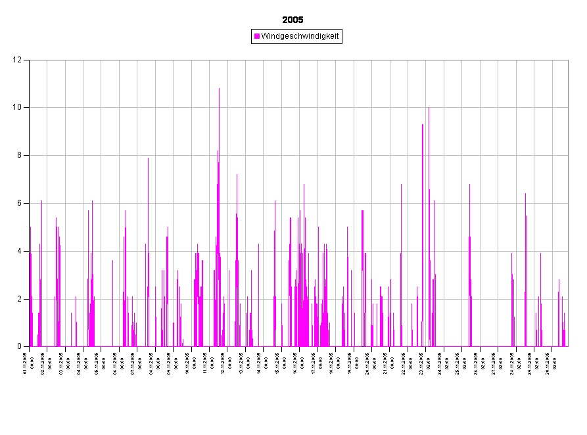Click the rightmost magenta bar in chart
Image resolution: width=587 pixels, height=435 pixels.
tap(564, 332)
